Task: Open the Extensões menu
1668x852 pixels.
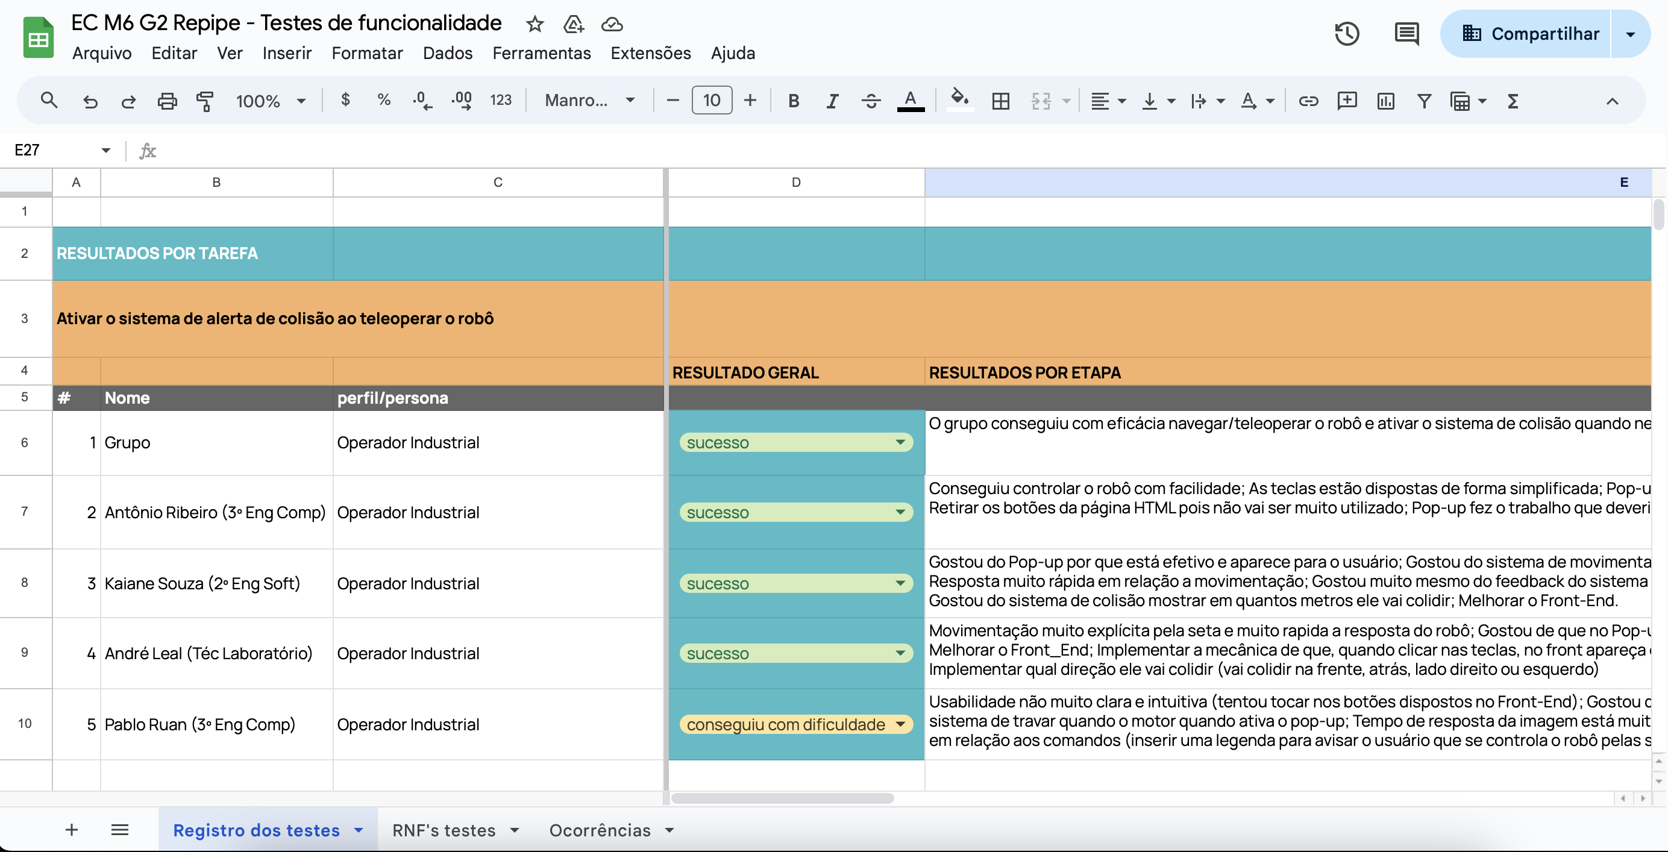Action: coord(651,53)
